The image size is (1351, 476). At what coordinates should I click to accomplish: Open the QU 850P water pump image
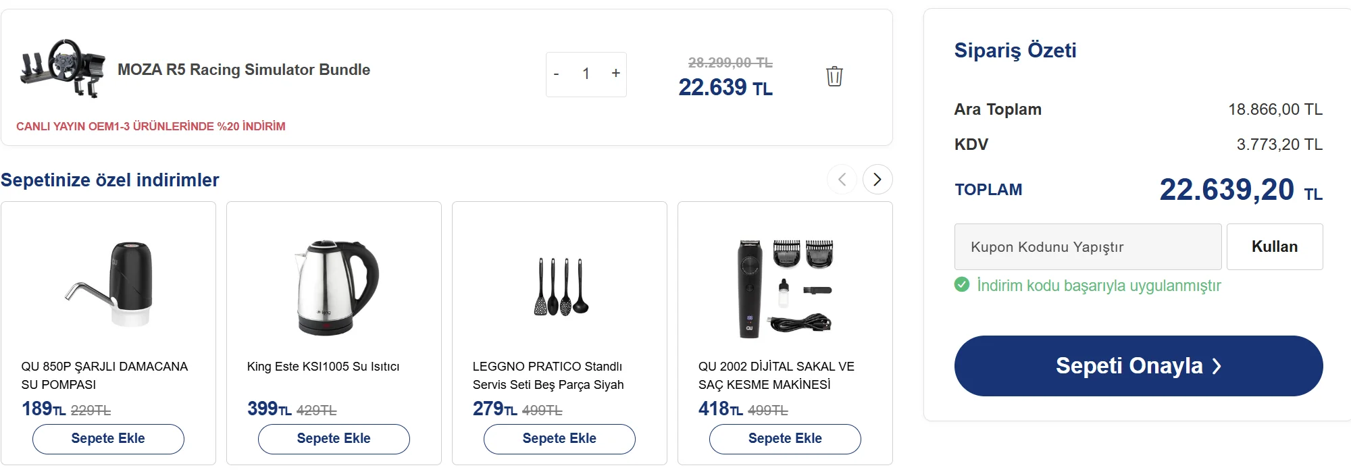[x=109, y=285]
